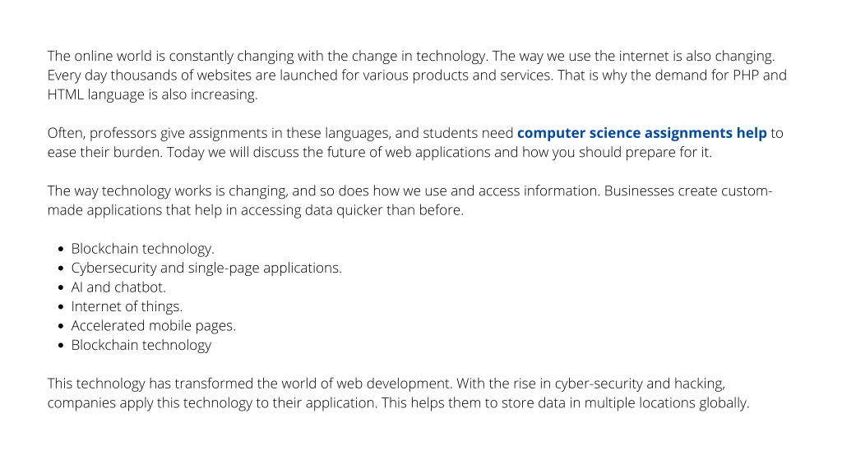Click the Internet of things list item
This screenshot has height=473, width=842.
[x=127, y=307]
